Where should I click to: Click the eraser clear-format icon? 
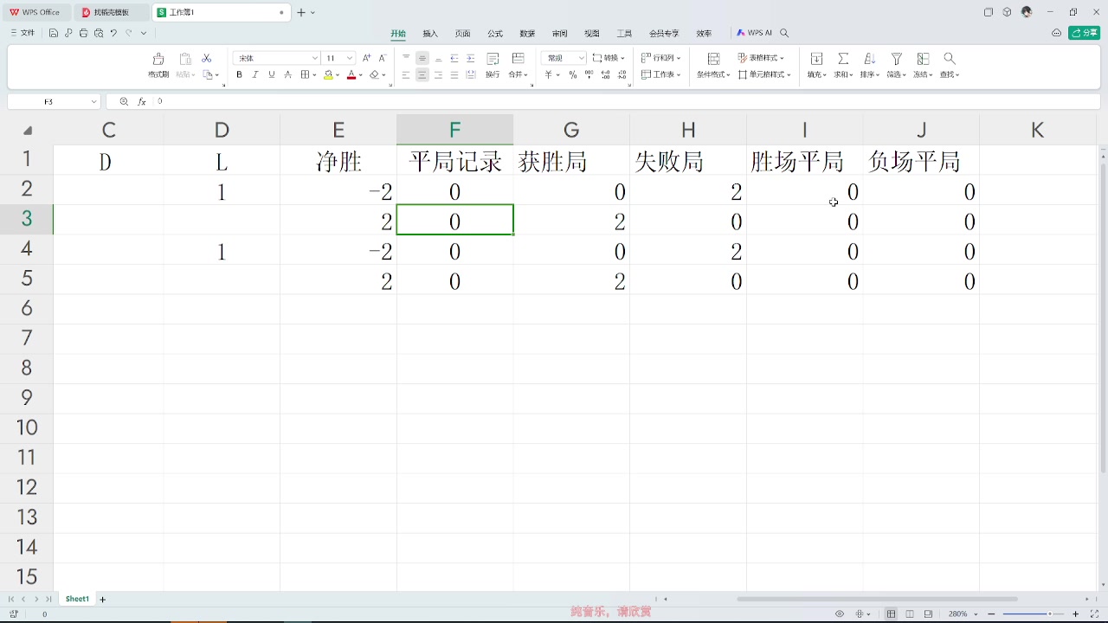375,75
